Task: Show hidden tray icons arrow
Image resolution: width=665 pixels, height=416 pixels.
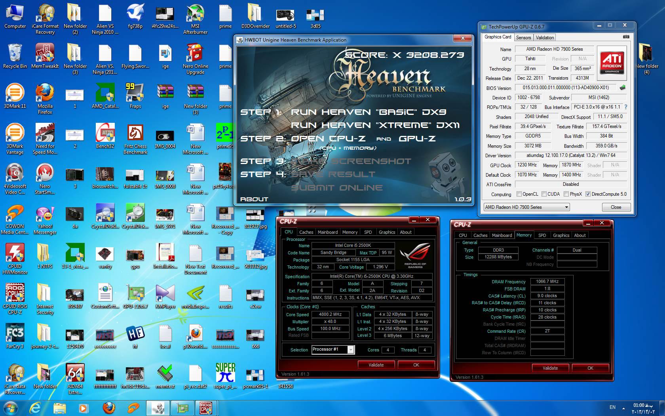Action: pyautogui.click(x=624, y=408)
